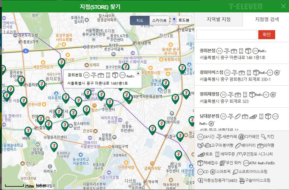The width and height of the screenshot is (289, 190).
Task: Click CD icon in 광희재형점 row
Action: (x=266, y=94)
